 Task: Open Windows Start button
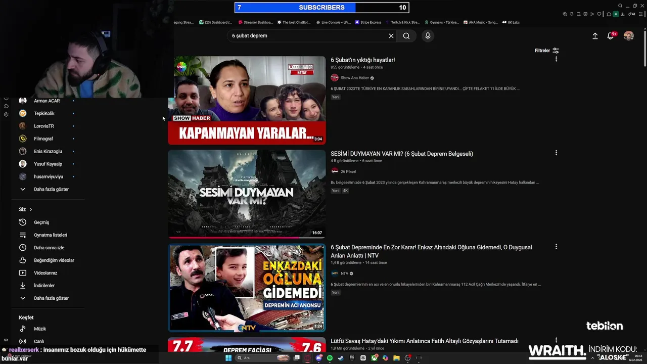click(x=228, y=358)
